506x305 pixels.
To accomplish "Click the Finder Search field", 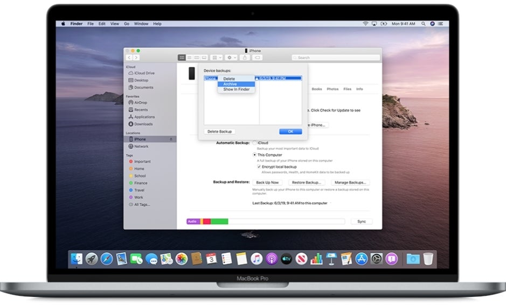I will coord(336,58).
